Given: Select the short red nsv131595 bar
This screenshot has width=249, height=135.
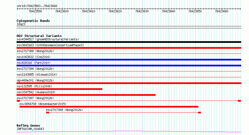Looking at the screenshot, I should (59, 89).
